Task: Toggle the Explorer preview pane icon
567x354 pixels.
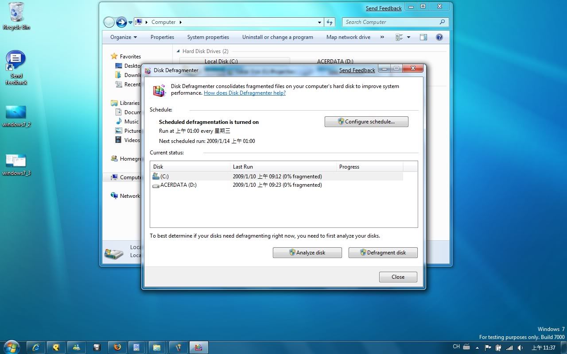Action: (x=423, y=37)
